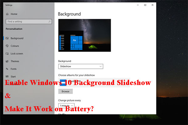Click the Fonts icon in sidebar

tap(7, 69)
